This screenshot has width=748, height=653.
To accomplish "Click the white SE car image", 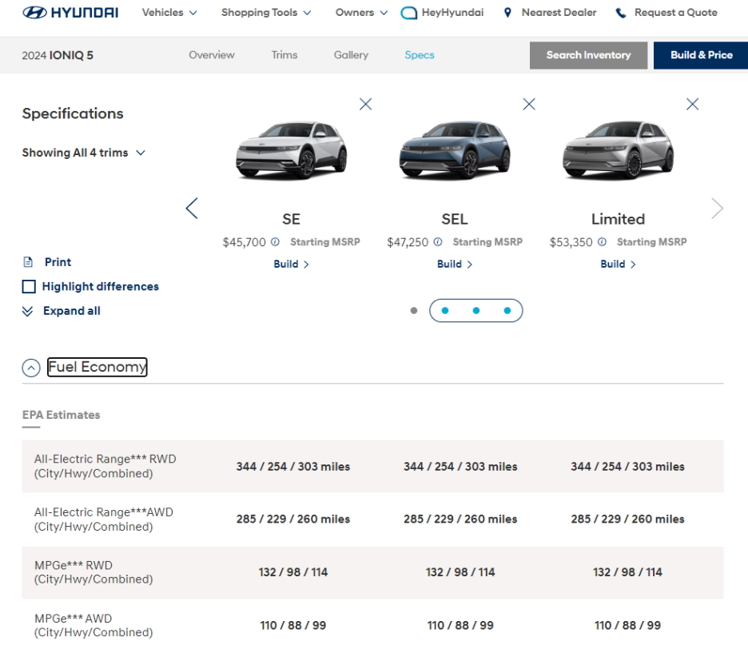I will pos(291,149).
